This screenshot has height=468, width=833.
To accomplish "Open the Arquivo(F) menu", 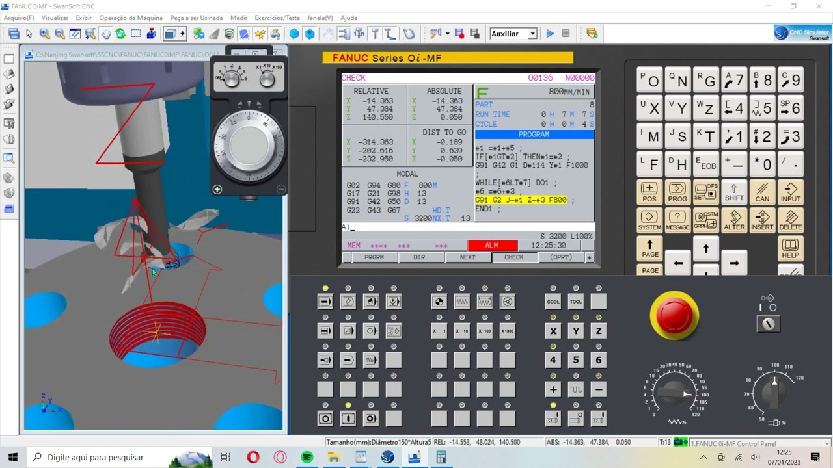I will pos(19,18).
